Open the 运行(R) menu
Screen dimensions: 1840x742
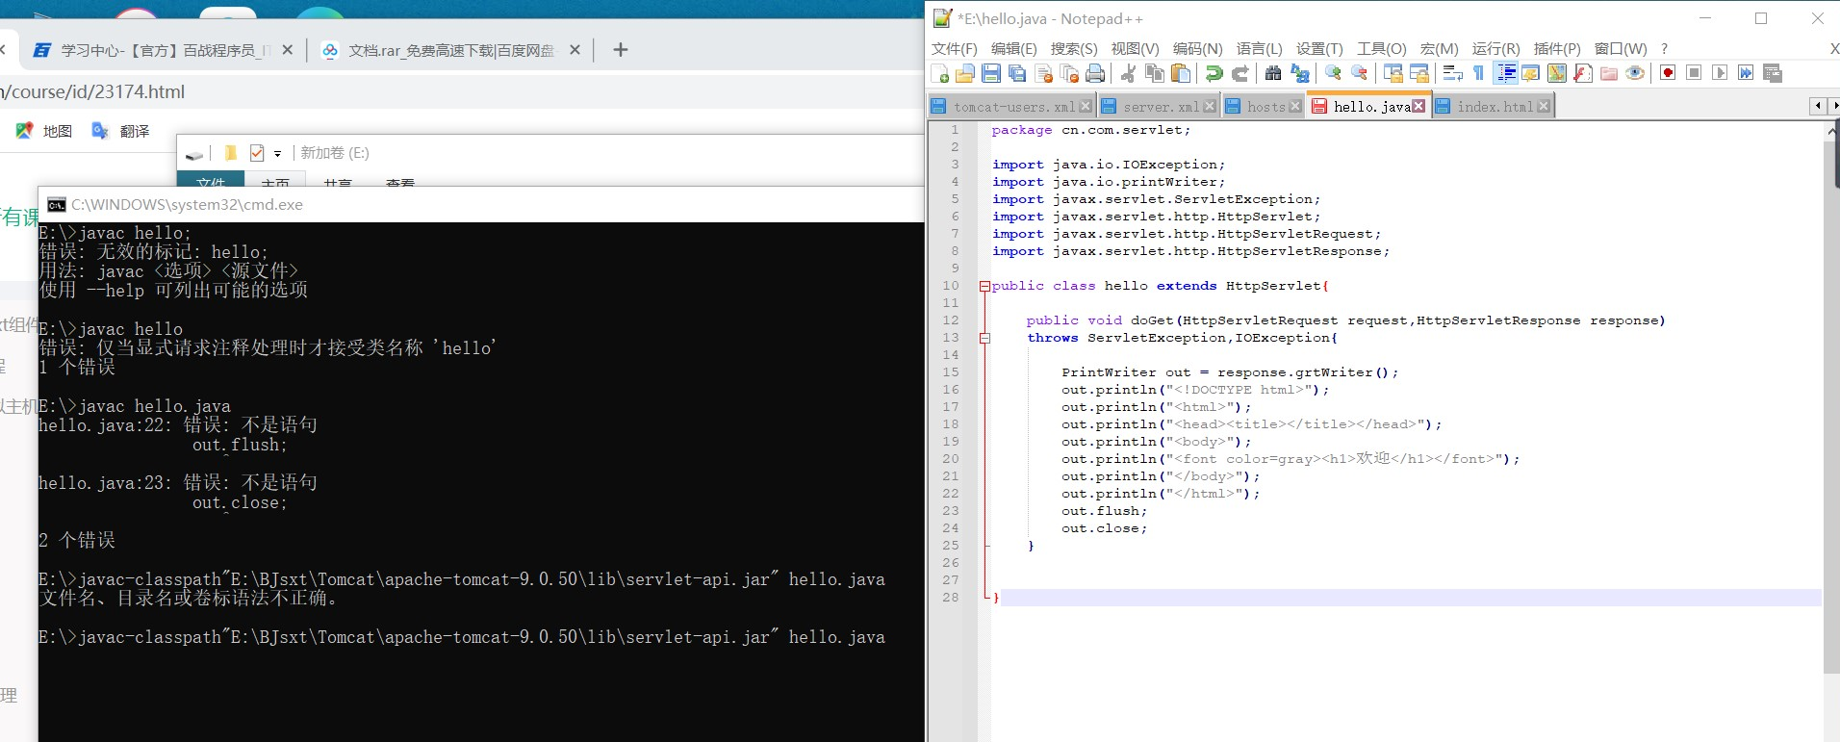coord(1495,49)
